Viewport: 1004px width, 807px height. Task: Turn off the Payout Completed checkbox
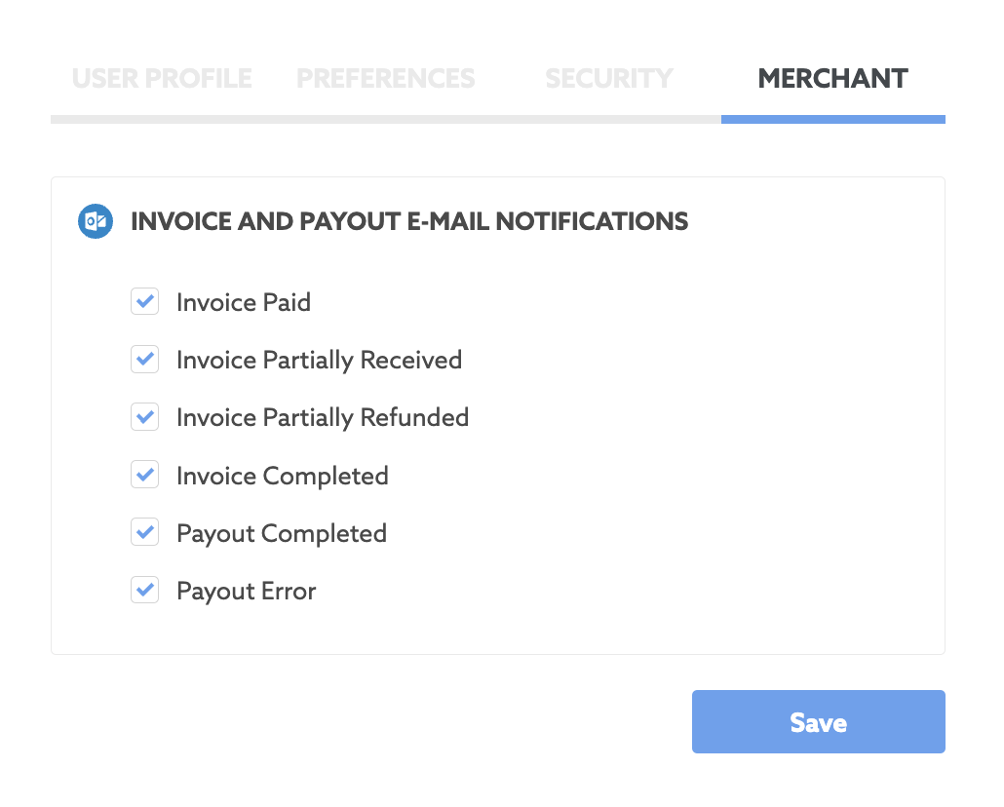[x=144, y=532]
